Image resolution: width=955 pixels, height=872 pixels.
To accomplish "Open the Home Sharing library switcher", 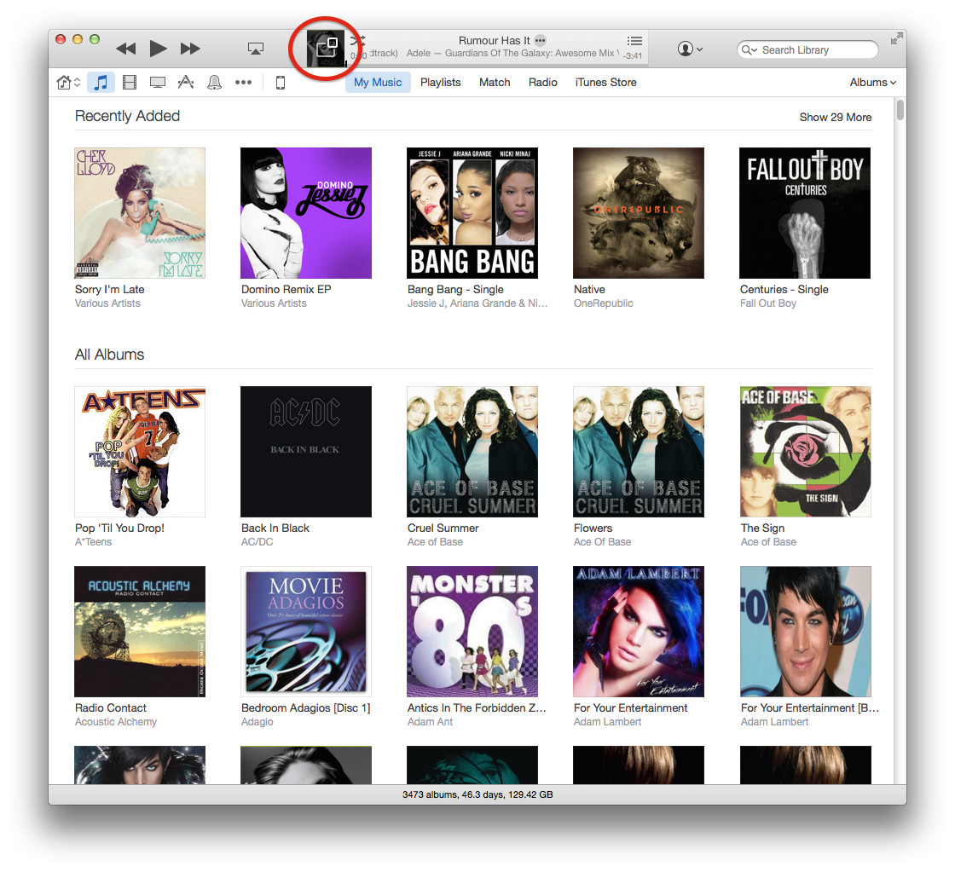I will 68,82.
